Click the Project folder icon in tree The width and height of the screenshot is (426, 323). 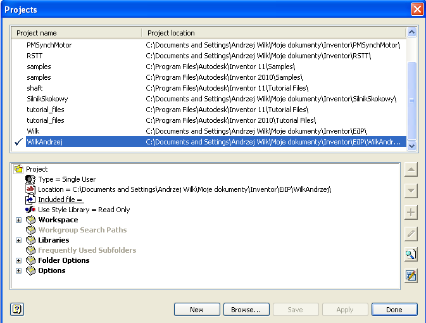[x=18, y=169]
